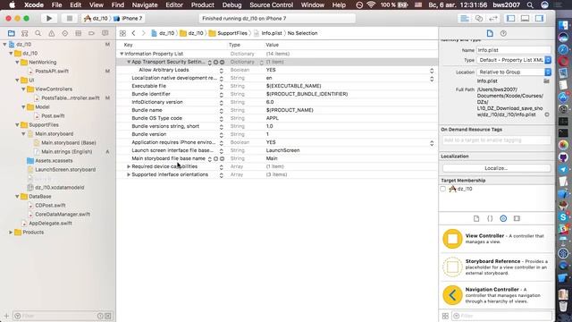Toggle the Utilities panel
The height and width of the screenshot is (322, 572).
pos(539,18)
